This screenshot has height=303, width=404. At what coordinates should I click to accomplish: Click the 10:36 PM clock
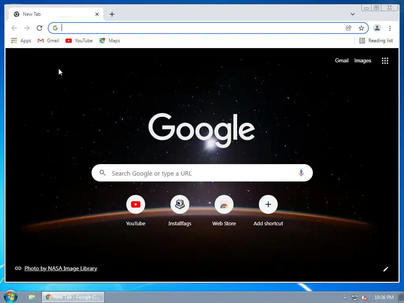click(x=384, y=297)
